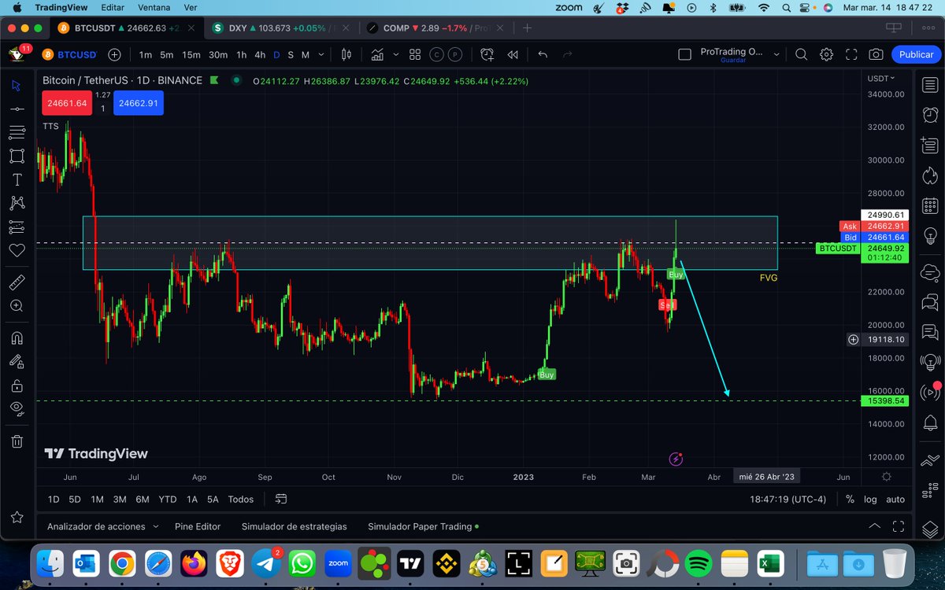945x590 pixels.
Task: Select the Text tool in drawing toolbar
Action: point(16,179)
